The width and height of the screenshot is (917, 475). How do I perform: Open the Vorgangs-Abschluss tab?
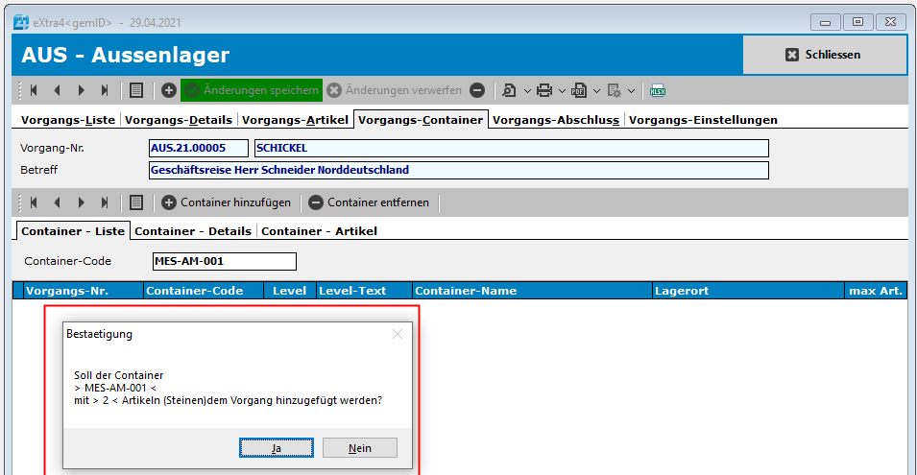point(557,120)
